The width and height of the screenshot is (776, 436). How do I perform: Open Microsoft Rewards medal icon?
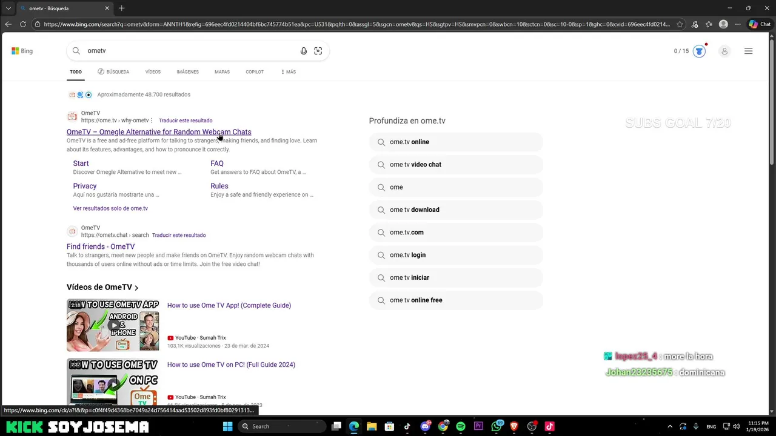pos(700,51)
